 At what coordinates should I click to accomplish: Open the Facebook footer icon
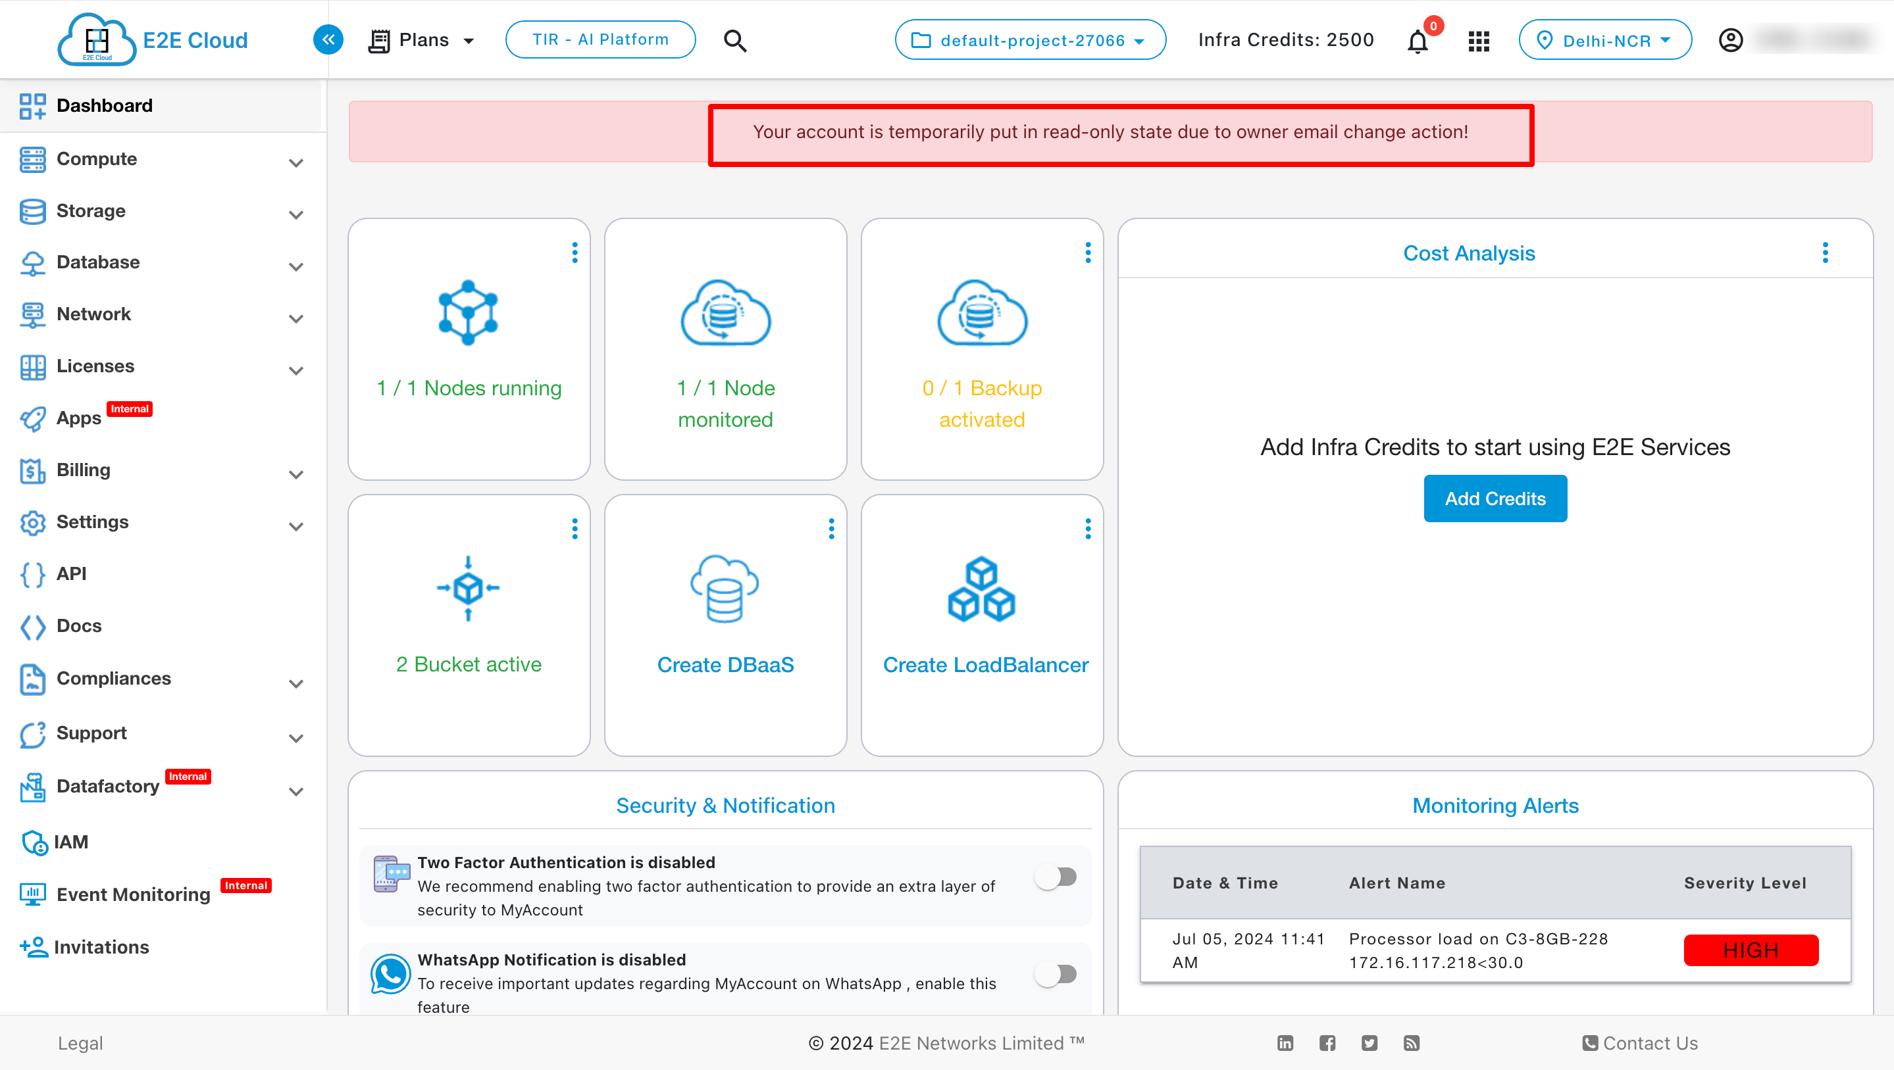tap(1327, 1043)
